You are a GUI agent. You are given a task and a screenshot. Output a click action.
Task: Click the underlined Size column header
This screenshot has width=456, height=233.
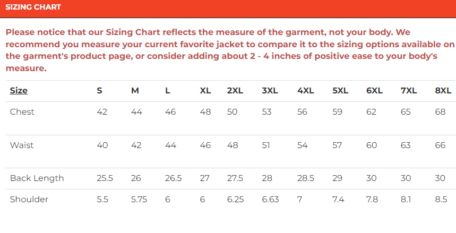19,90
